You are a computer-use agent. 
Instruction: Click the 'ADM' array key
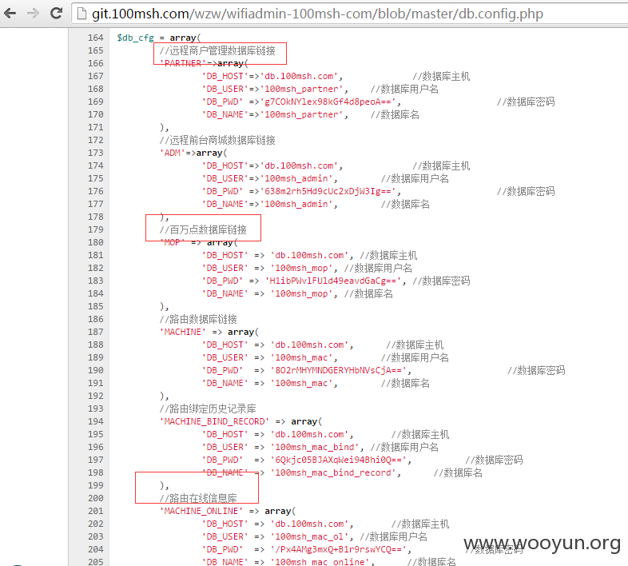[x=173, y=153]
